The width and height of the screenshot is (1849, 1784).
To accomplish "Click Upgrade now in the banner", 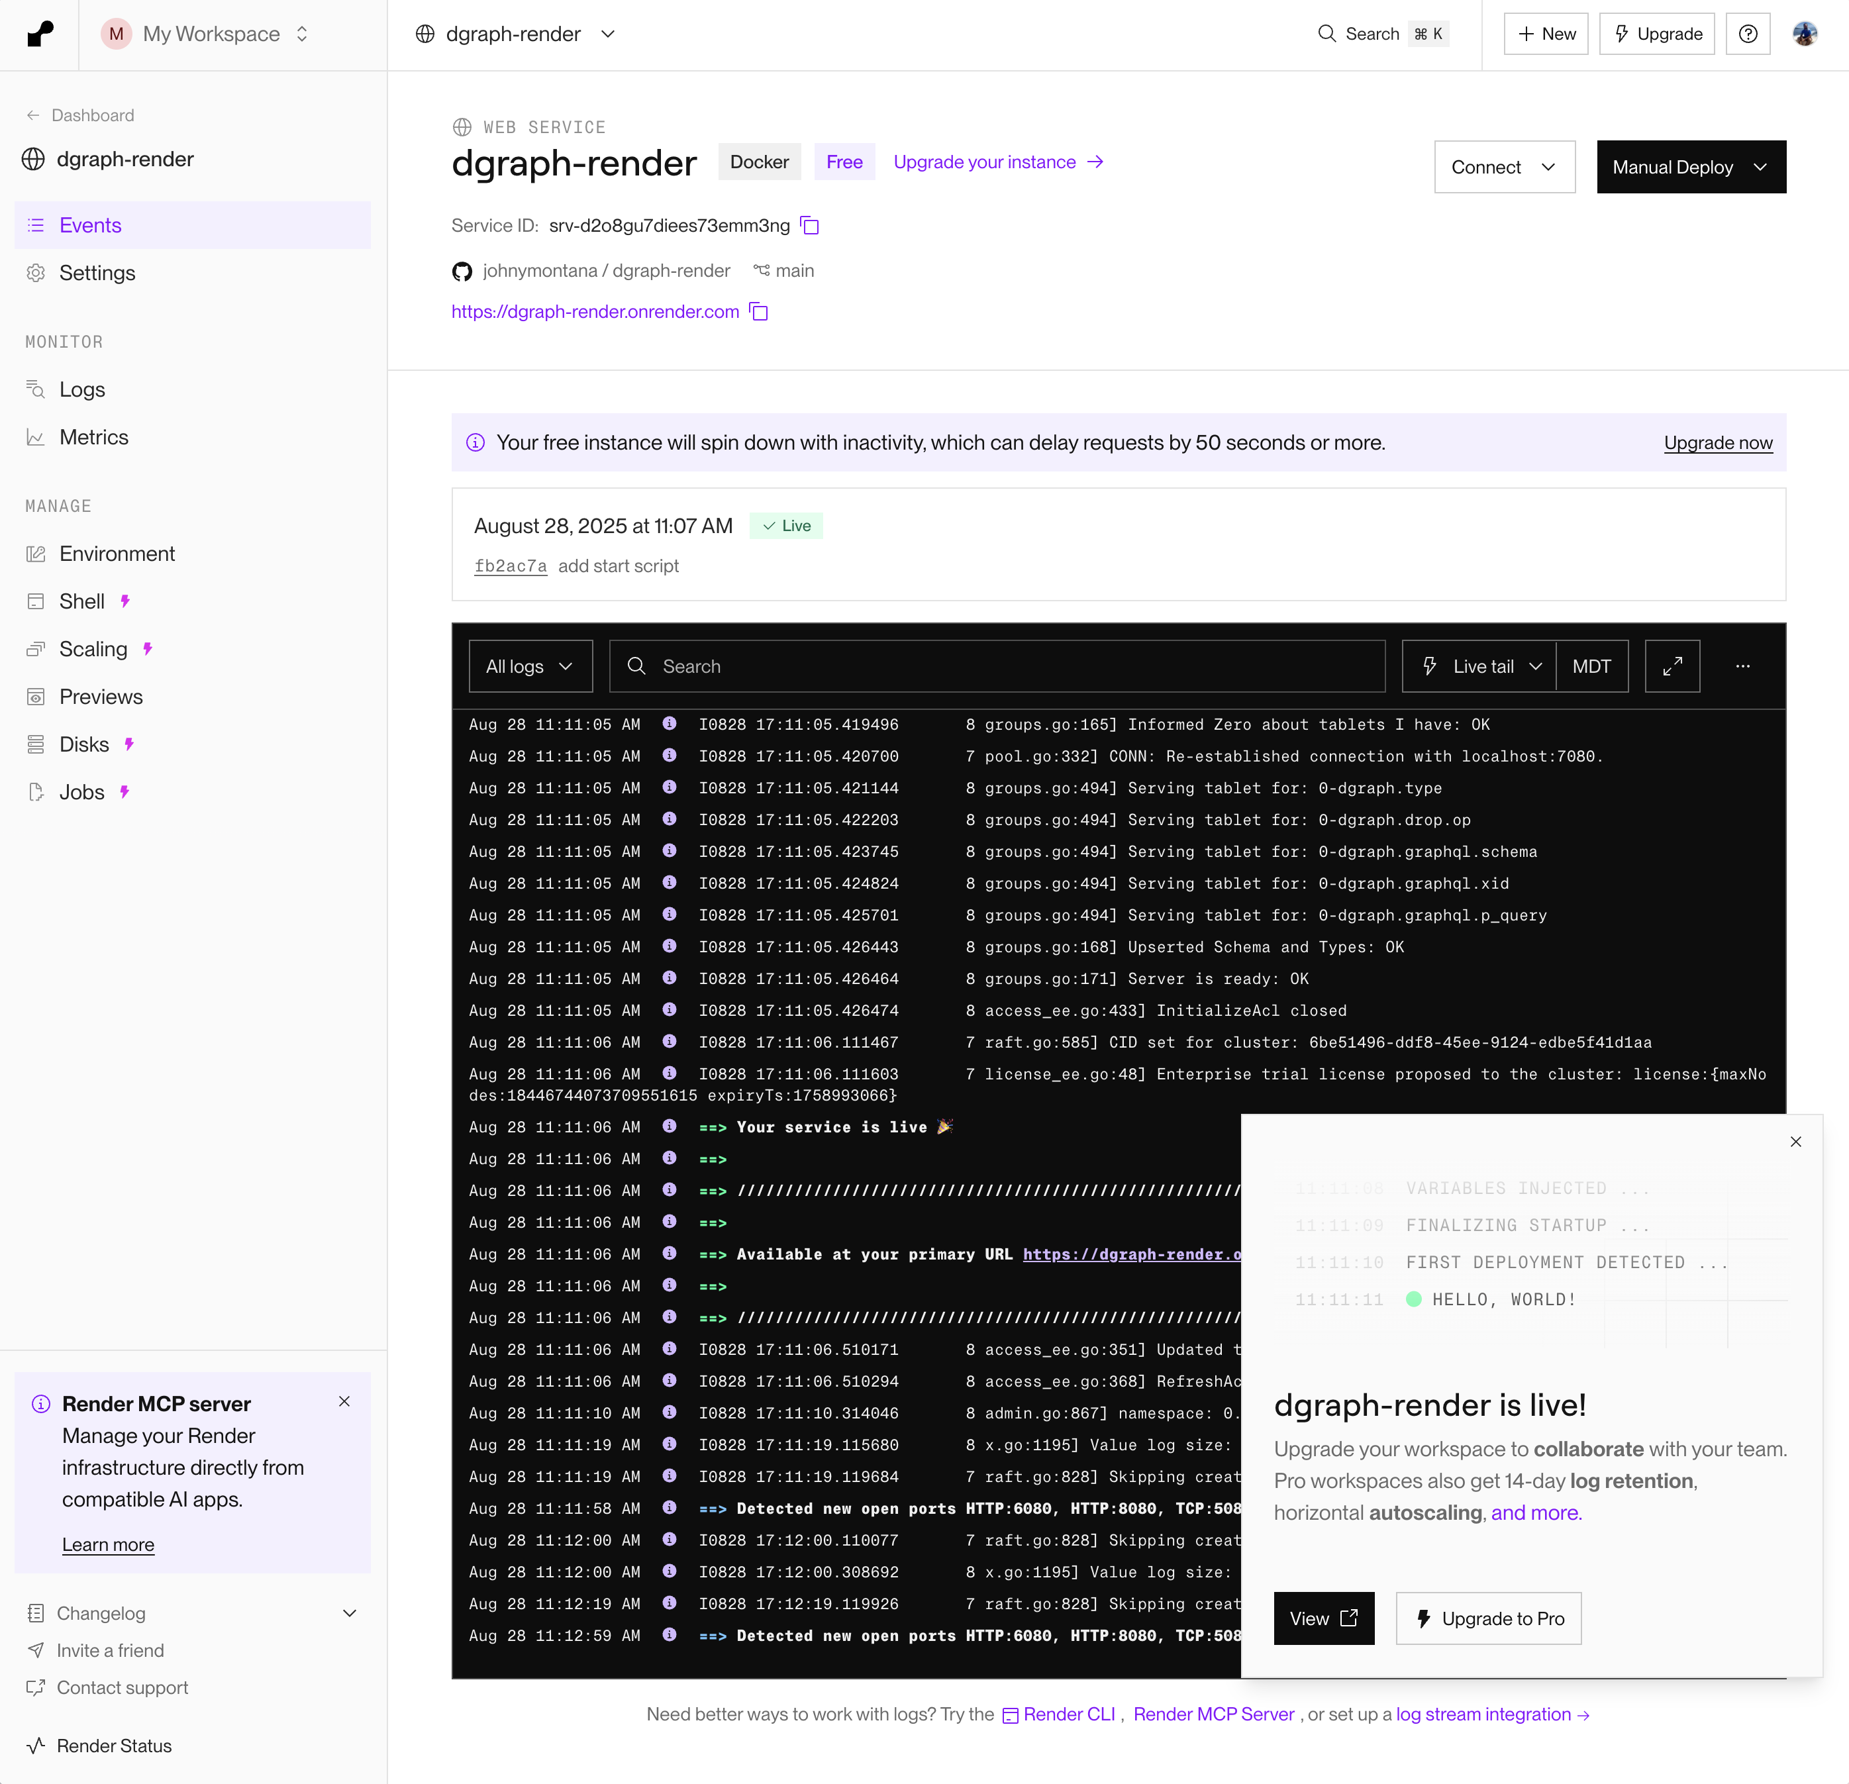I will pyautogui.click(x=1718, y=442).
